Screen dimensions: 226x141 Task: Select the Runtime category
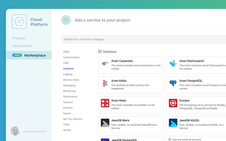coord(68,108)
